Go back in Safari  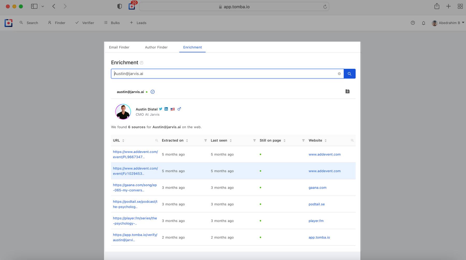click(x=54, y=6)
